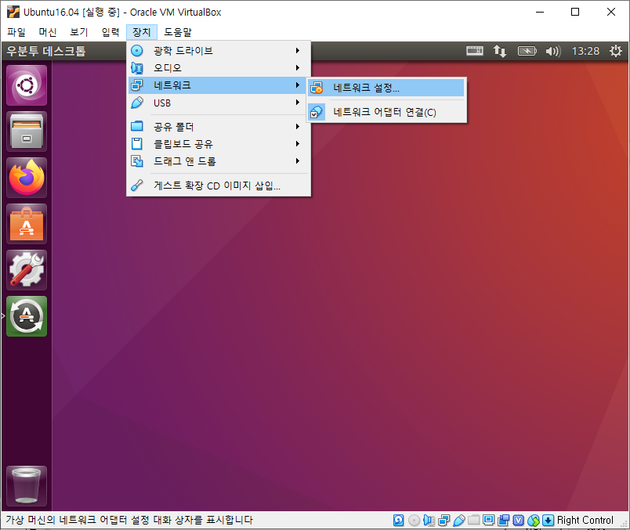Expand the 드래그 앤 드롭 submenu

[217, 161]
